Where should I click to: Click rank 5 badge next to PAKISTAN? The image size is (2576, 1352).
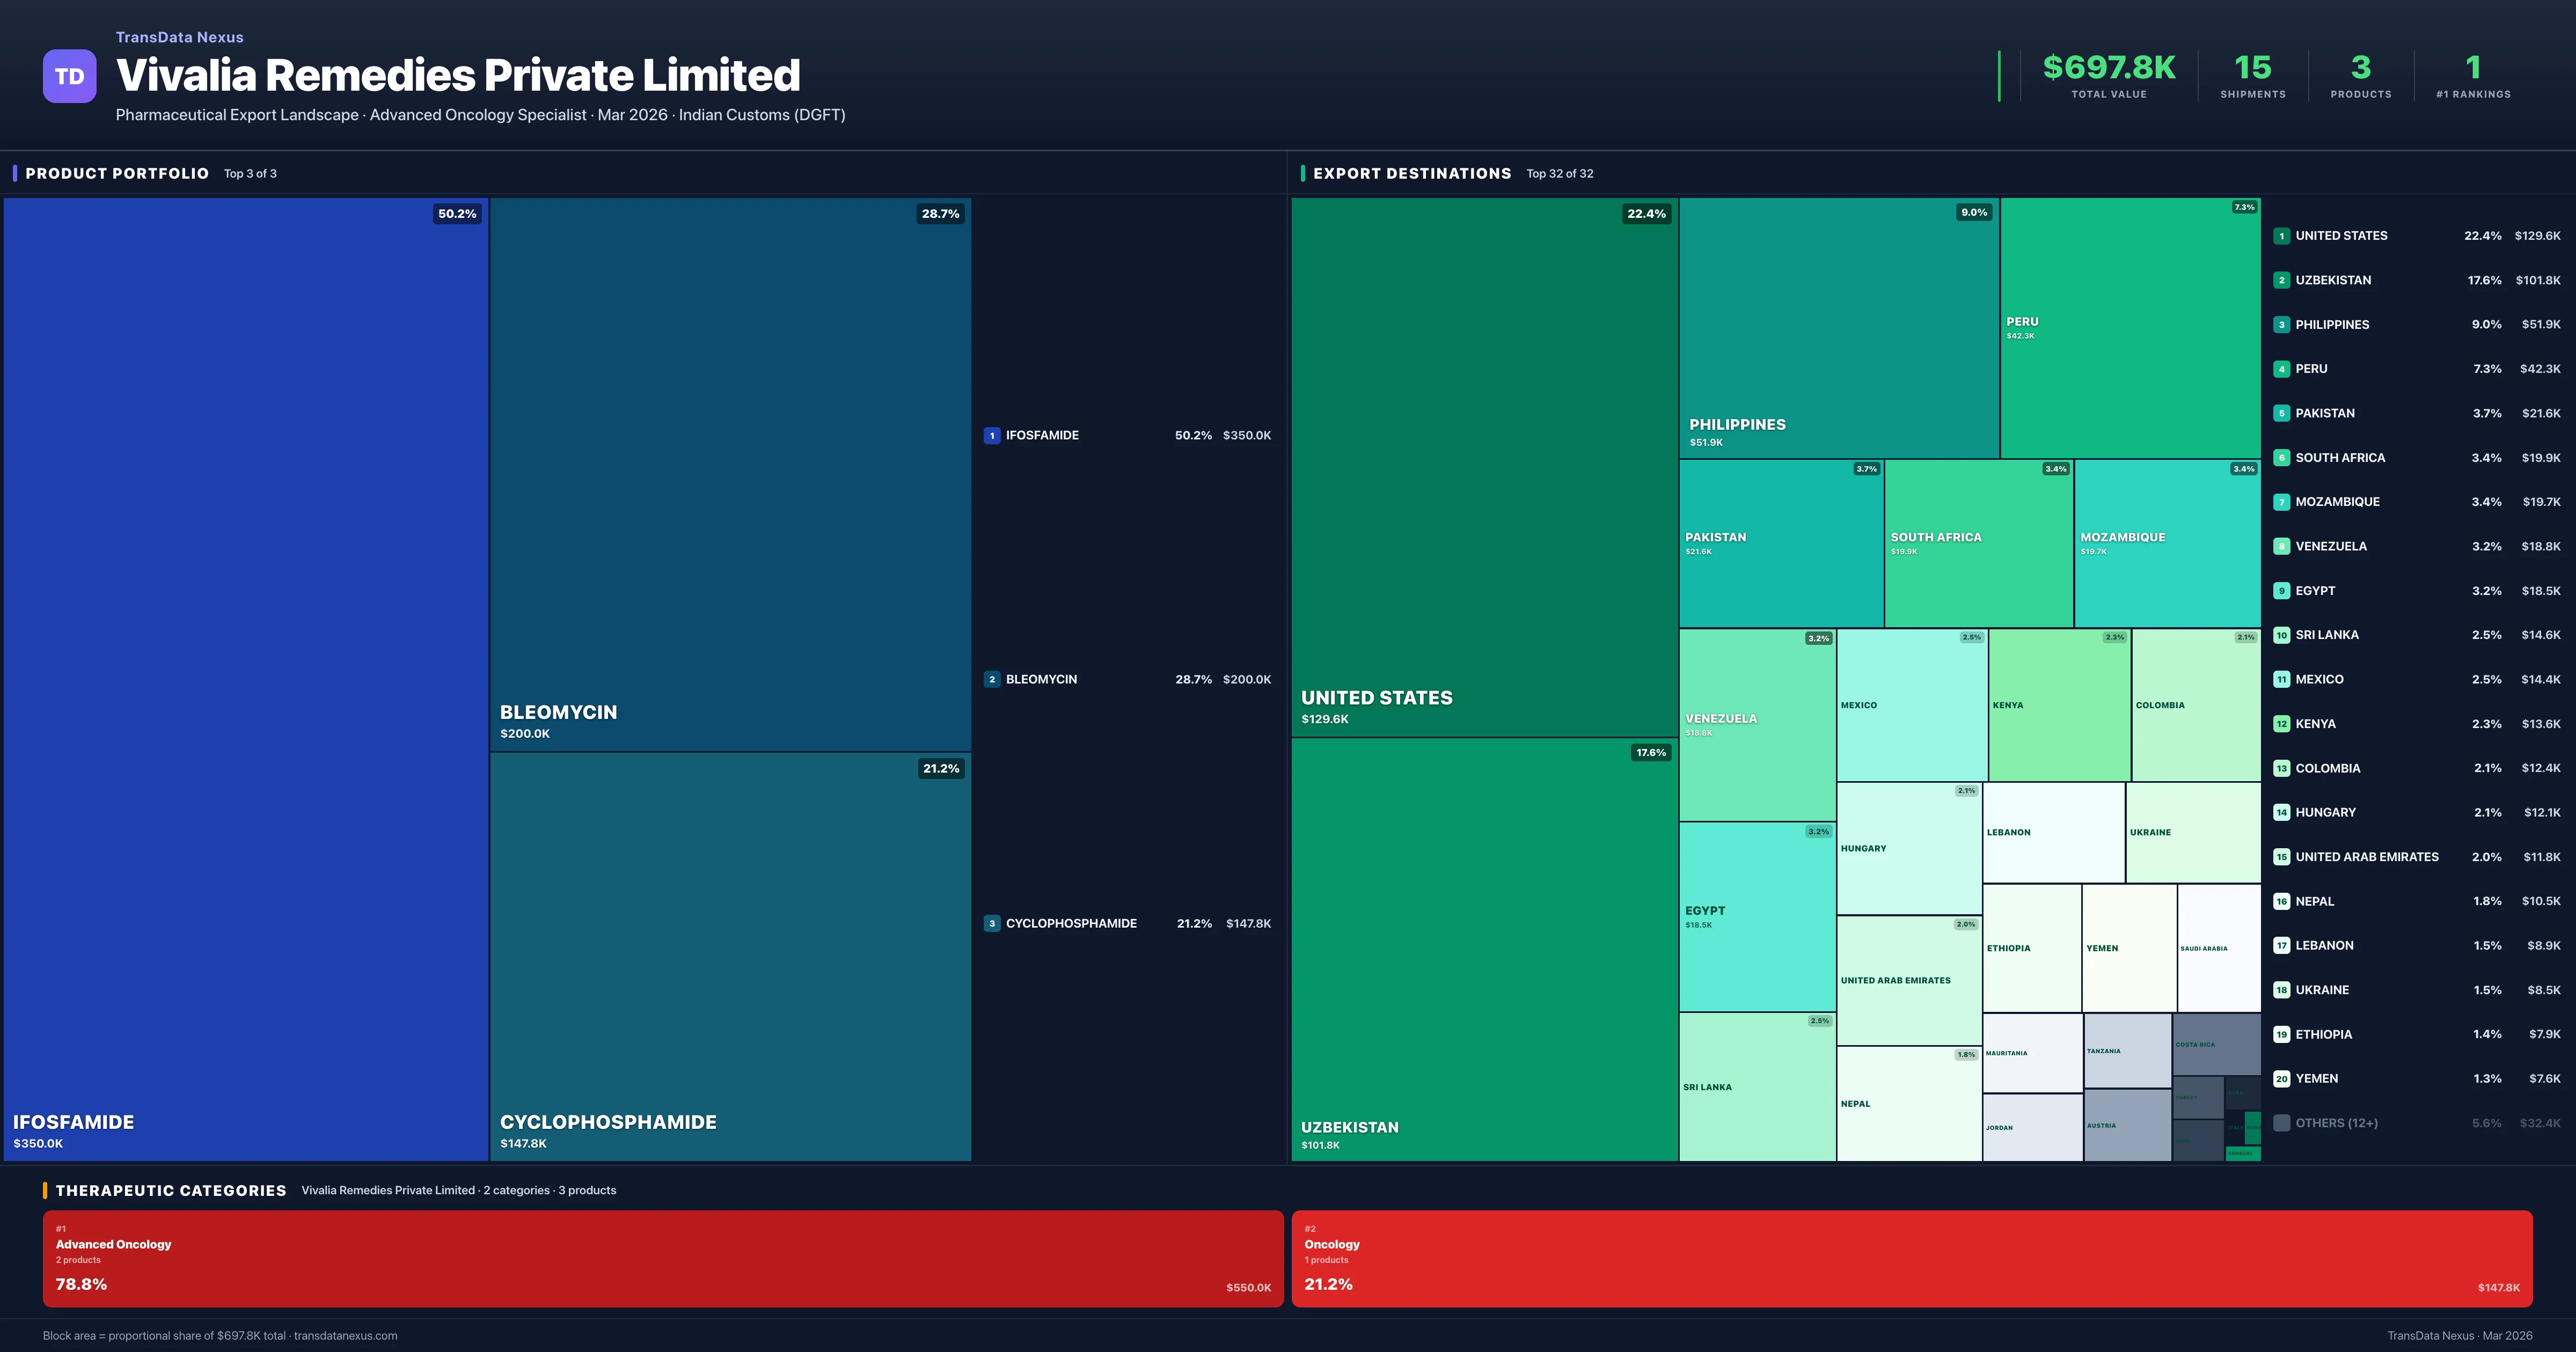(2281, 413)
